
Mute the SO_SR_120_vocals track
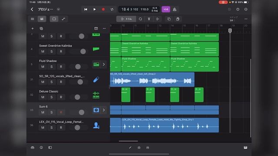43,82
